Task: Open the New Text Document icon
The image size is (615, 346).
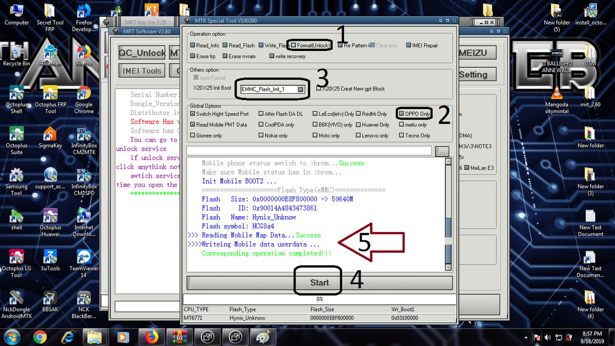Action: (590, 222)
